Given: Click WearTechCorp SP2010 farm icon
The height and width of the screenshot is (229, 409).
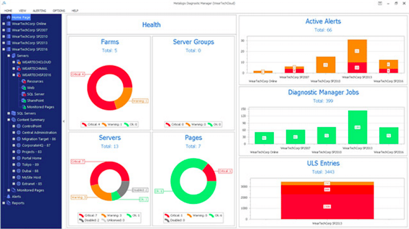Looking at the screenshot, I should [8, 36].
